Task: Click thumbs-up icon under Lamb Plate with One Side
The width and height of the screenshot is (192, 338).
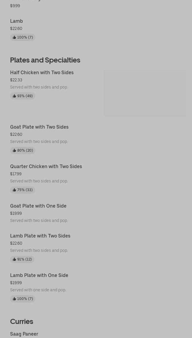Action: coord(14,299)
